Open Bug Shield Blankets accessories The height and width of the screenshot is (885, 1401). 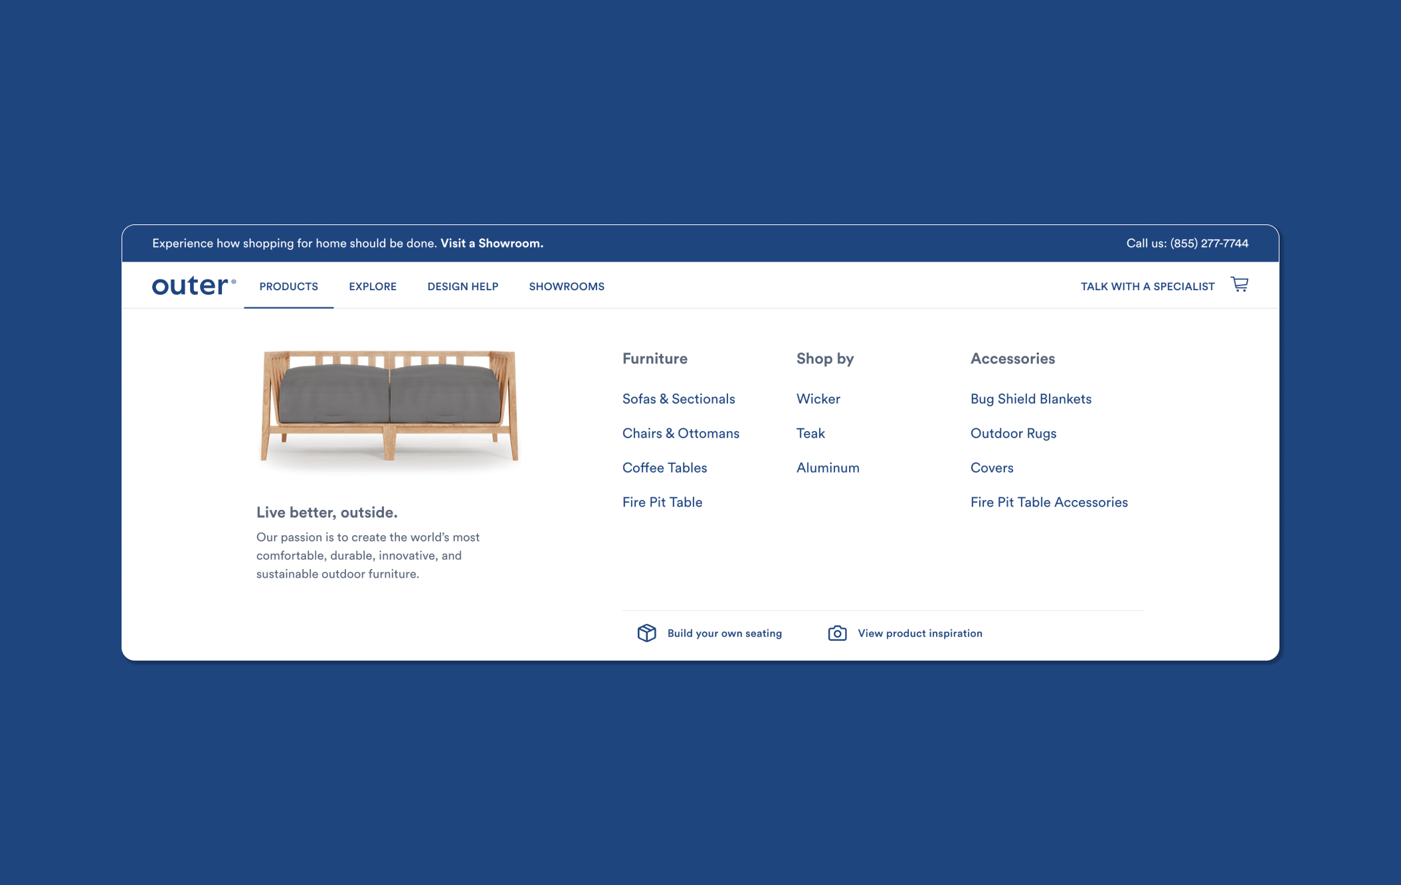[1030, 399]
